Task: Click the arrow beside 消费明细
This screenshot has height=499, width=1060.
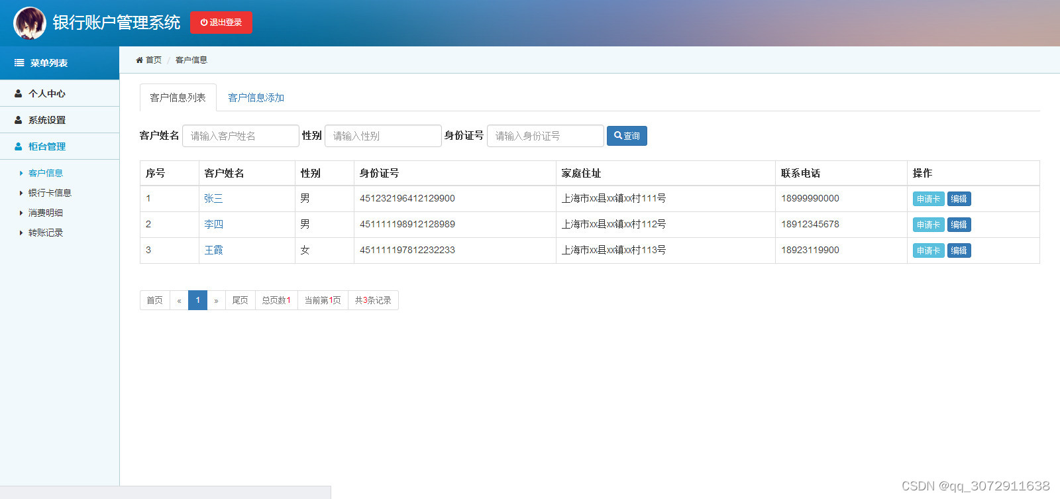Action: point(21,213)
